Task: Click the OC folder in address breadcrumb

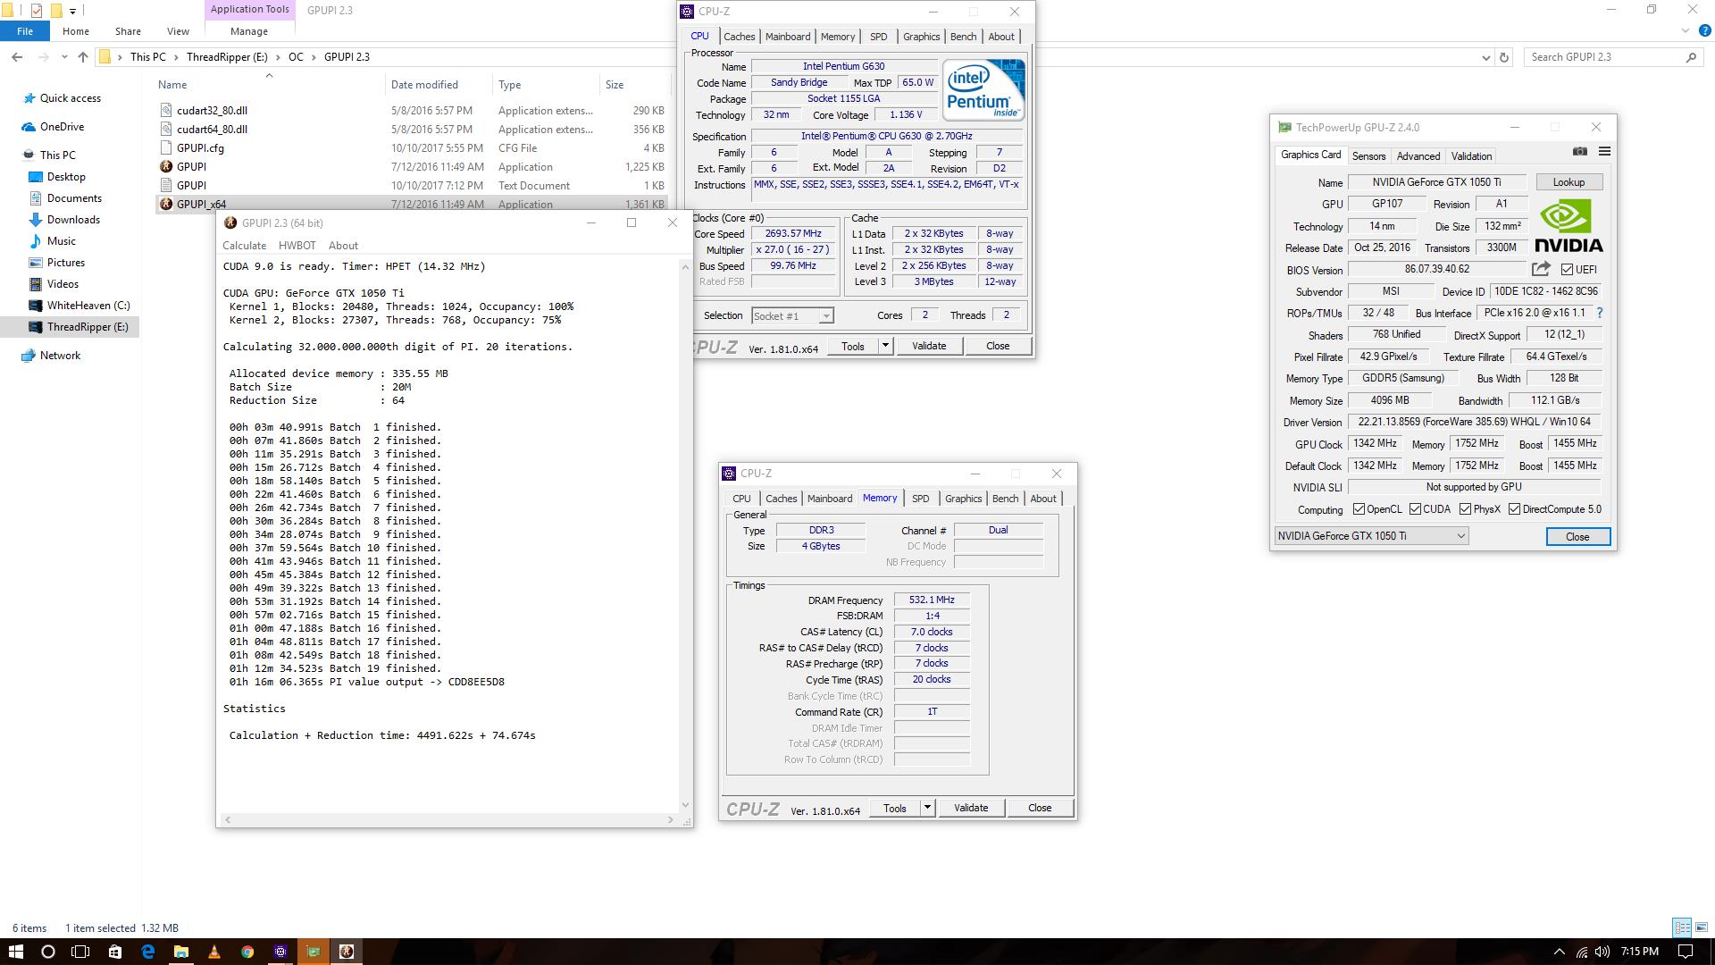Action: coord(296,57)
